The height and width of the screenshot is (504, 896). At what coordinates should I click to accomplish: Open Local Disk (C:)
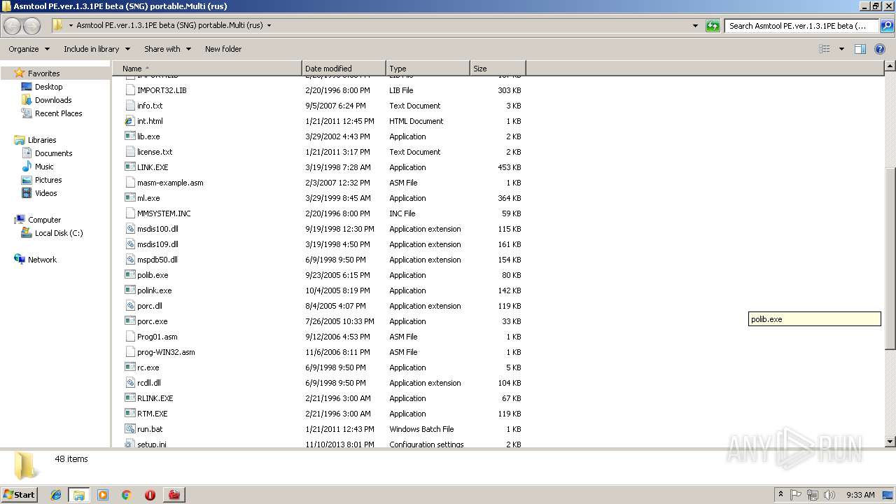pos(59,233)
